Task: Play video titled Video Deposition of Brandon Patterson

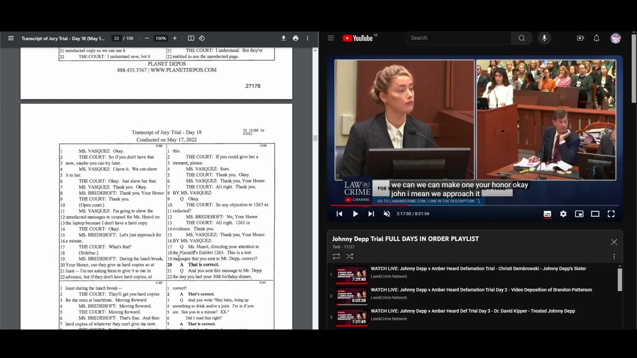Action: click(x=481, y=290)
